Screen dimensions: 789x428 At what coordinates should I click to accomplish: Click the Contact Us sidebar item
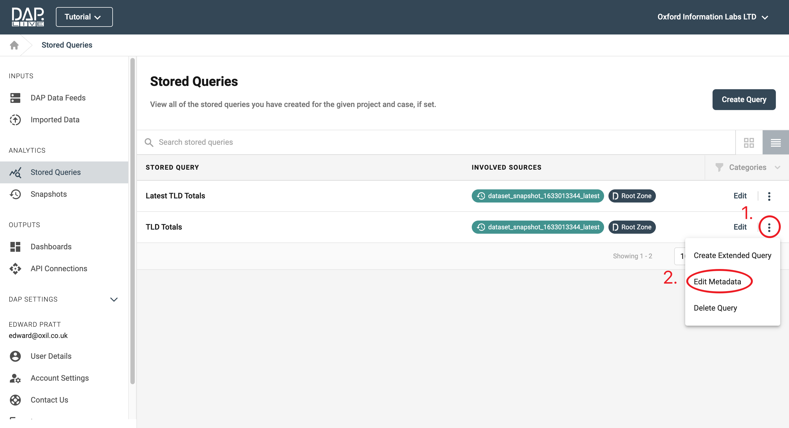(x=49, y=400)
